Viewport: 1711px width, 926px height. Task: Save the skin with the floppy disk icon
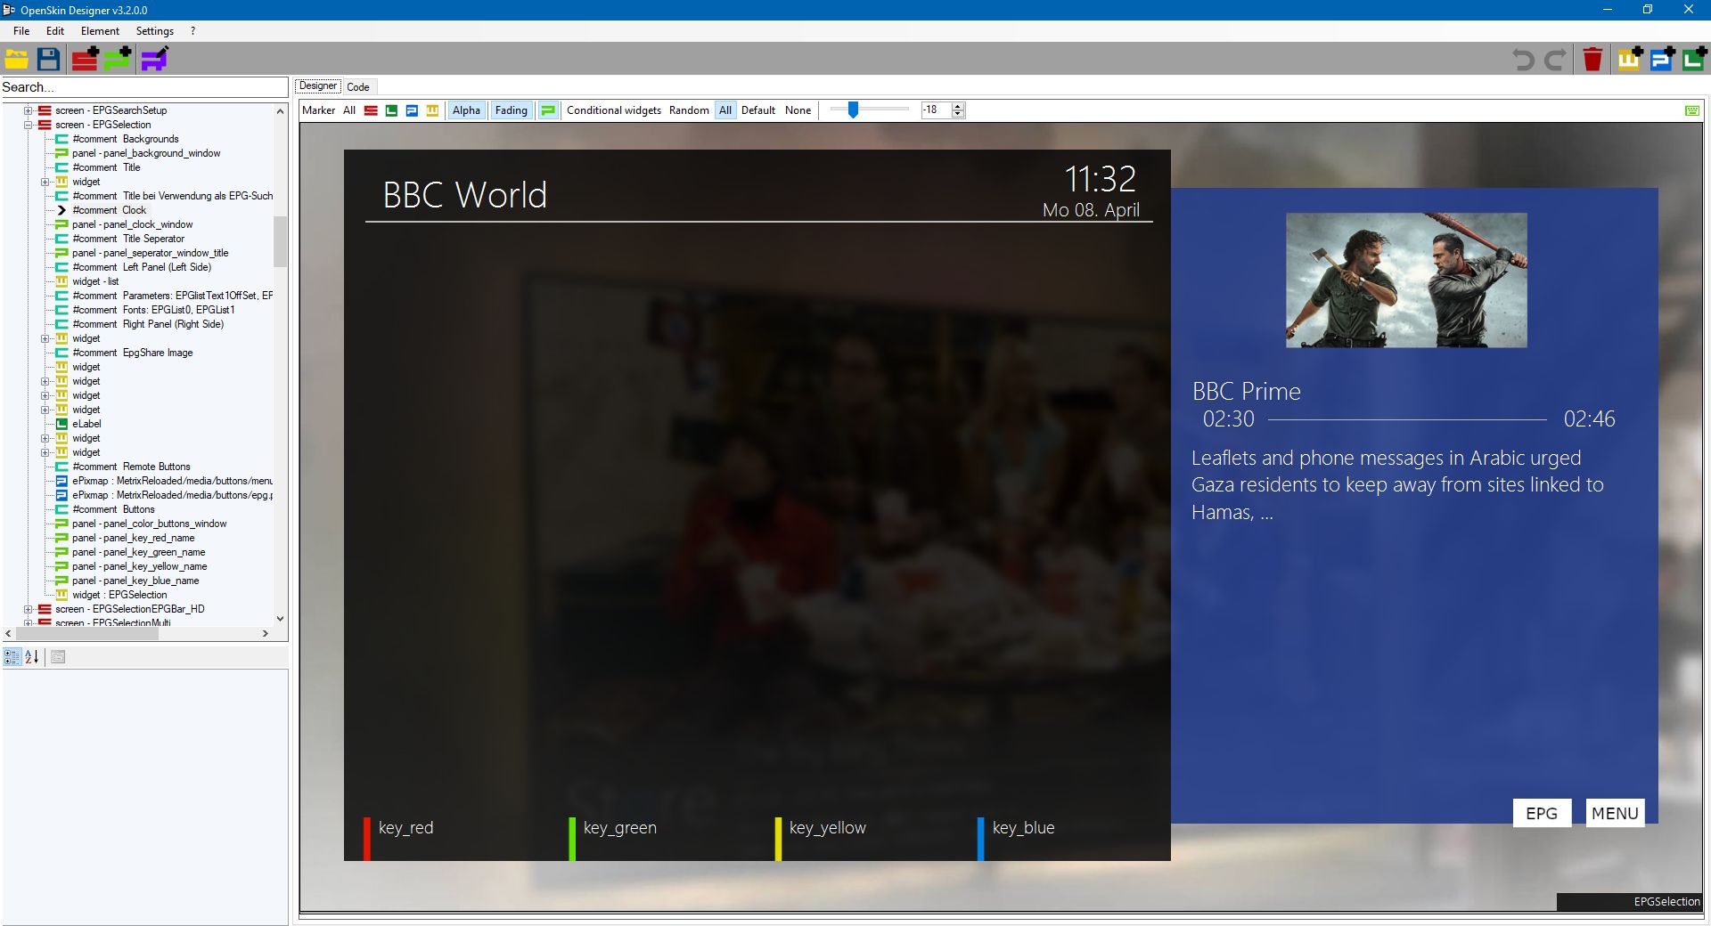click(x=49, y=60)
